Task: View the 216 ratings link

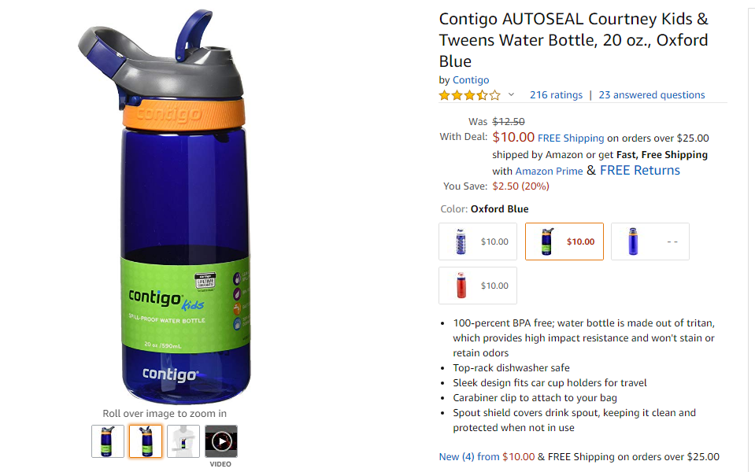Action: pyautogui.click(x=556, y=94)
